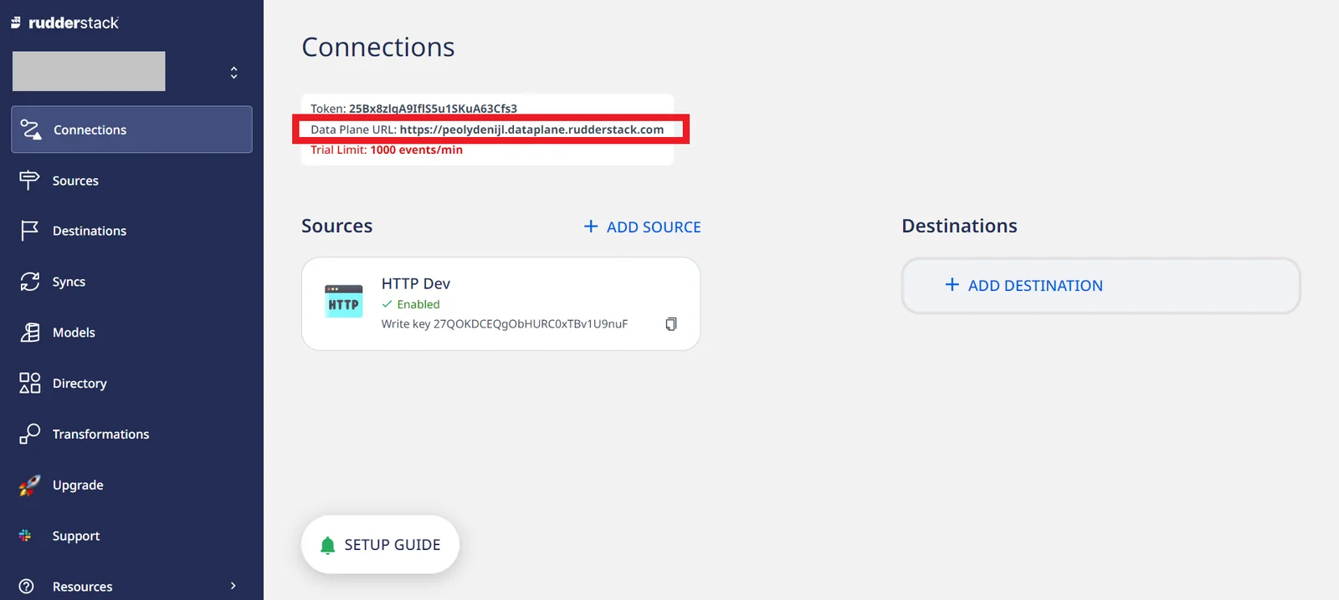Open the workspace switcher chevron
Viewport: 1339px width, 600px height.
point(234,73)
